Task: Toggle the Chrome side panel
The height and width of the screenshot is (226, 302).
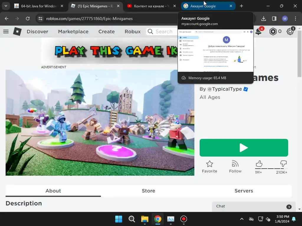Action: click(274, 19)
